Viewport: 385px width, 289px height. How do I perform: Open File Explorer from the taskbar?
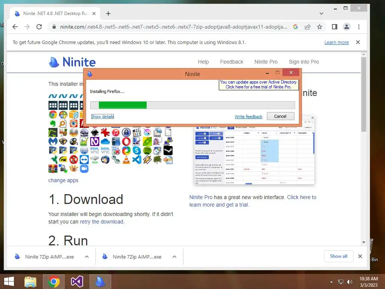30,281
